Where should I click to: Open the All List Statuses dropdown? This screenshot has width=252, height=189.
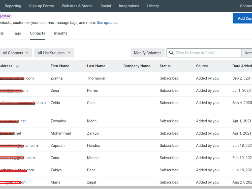pyautogui.click(x=54, y=53)
